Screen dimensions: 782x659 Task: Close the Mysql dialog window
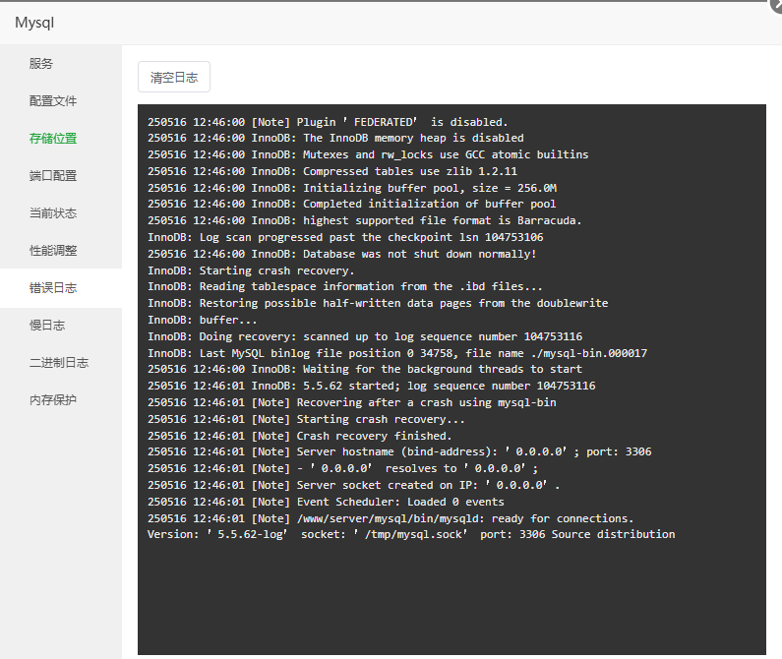pos(776,4)
